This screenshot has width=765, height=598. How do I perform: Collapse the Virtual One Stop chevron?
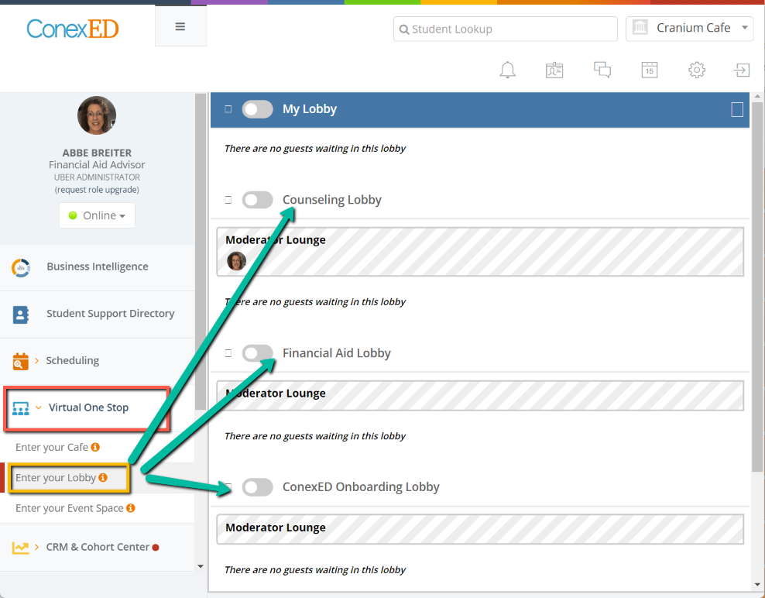[x=39, y=407]
